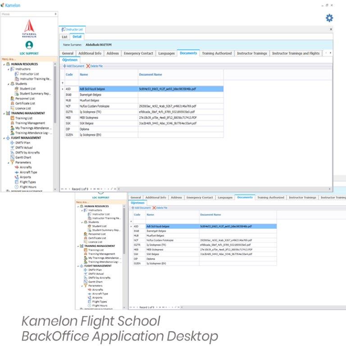Screen dimensions: 346x346
Task: Open Aircrafts icon in upper sidebar
Action: coord(17,167)
